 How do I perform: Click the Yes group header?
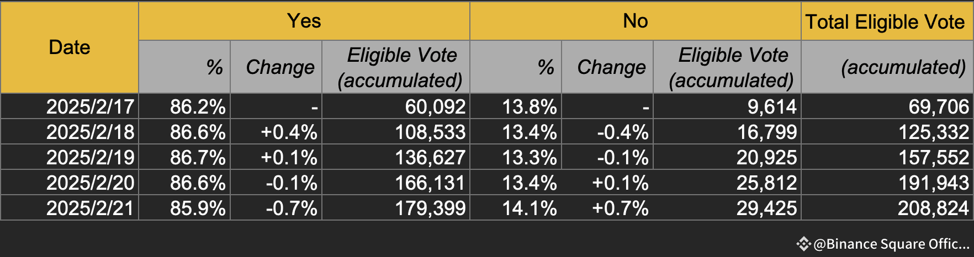304,21
